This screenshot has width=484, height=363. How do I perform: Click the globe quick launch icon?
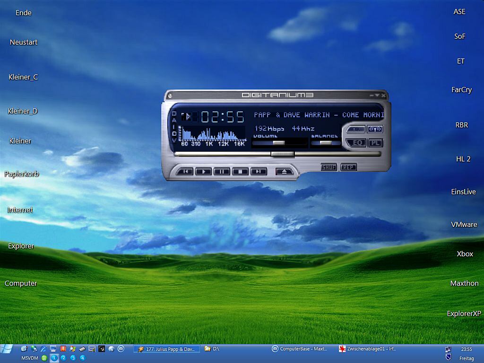click(112, 349)
